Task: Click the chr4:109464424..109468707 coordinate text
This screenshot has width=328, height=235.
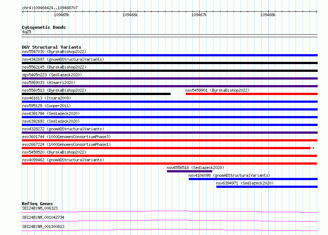Action: (x=50, y=8)
